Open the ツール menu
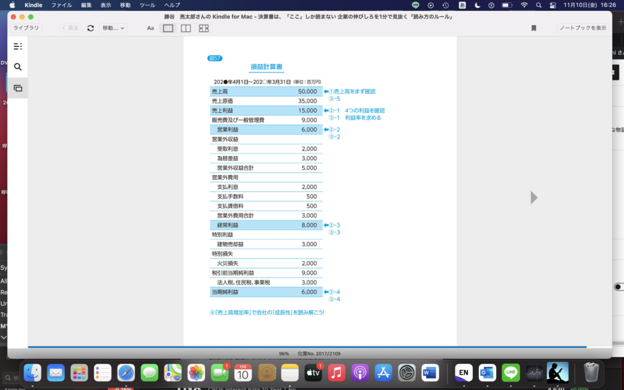 147,5
